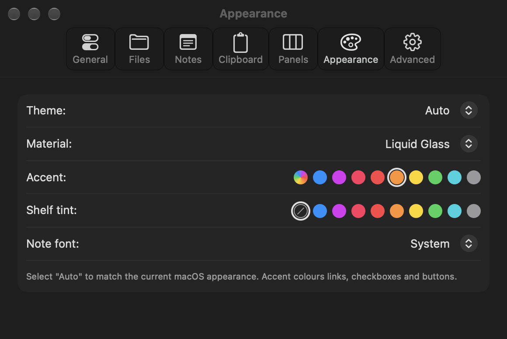Choose the graphite gray Accent swatch

pyautogui.click(x=474, y=177)
